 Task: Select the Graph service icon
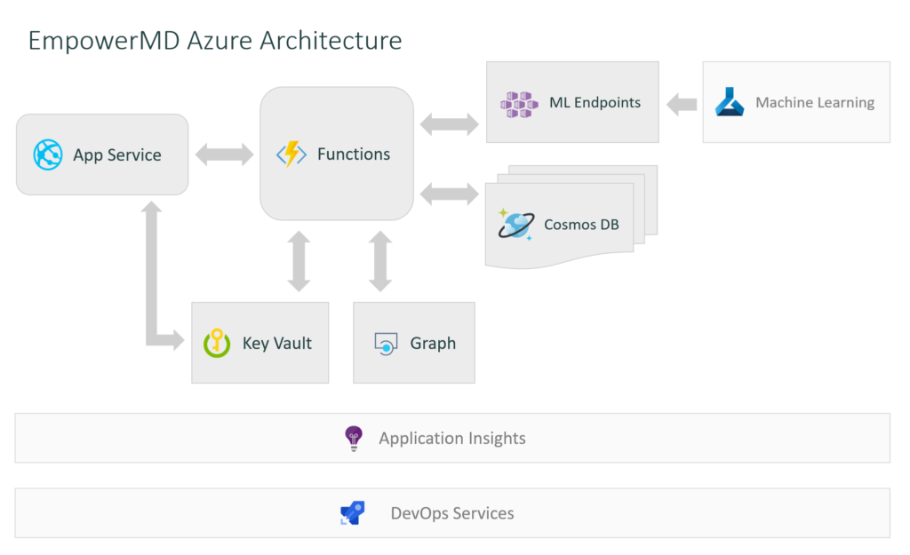[x=386, y=343]
